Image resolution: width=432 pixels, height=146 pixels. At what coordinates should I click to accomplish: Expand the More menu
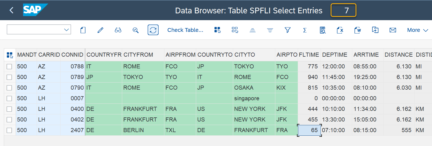click(417, 30)
